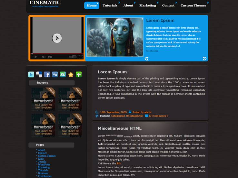Open Browsers in the Pages list
This screenshot has height=178, width=238.
click(x=43, y=173)
